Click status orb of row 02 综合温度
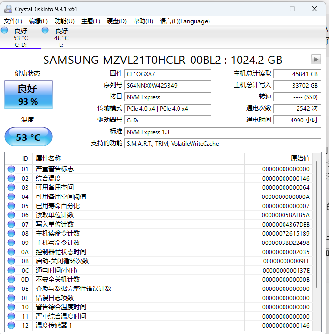This screenshot has width=329, height=334. [x=11, y=178]
